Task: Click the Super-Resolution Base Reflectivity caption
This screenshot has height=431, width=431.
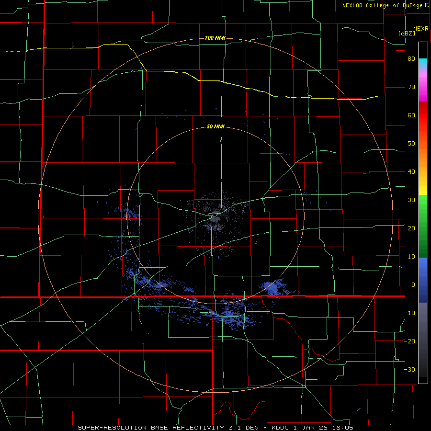Action: [215, 428]
